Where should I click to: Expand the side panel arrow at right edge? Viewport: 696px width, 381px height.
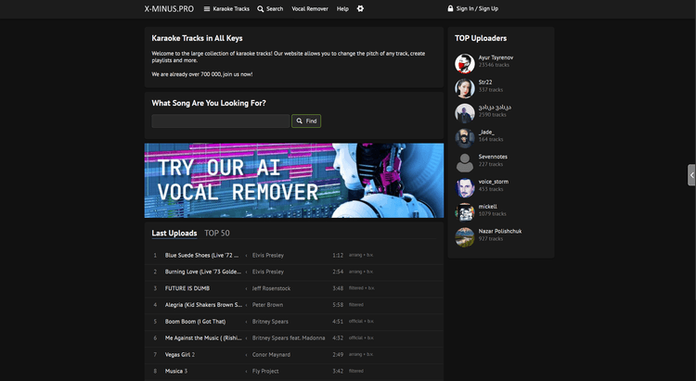[691, 175]
